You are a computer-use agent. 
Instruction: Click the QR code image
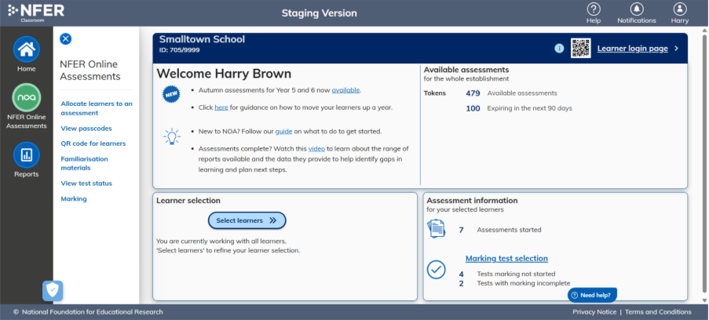tap(580, 49)
